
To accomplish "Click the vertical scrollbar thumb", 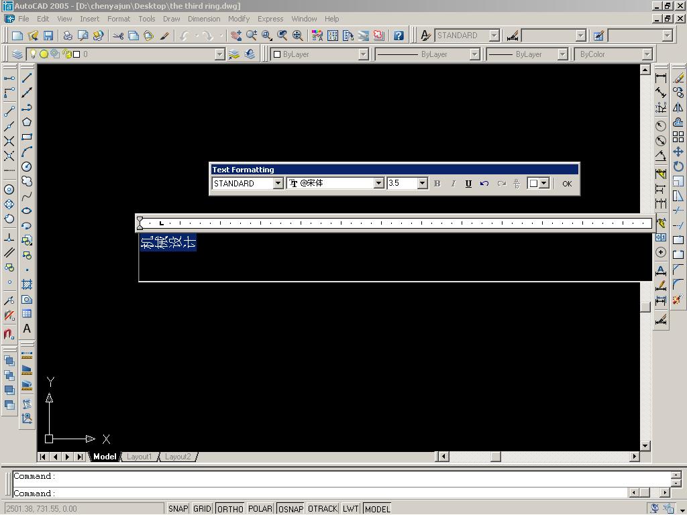I will coord(645,307).
